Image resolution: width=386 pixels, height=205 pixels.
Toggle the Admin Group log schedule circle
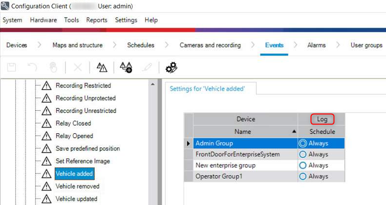pos(303,143)
